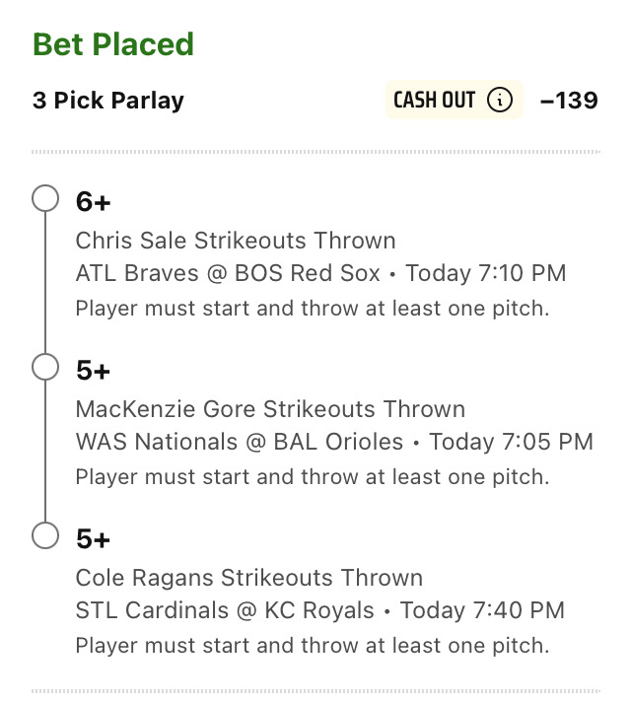Open STL Cardinals @ KC Royals game
The image size is (631, 703).
click(225, 610)
